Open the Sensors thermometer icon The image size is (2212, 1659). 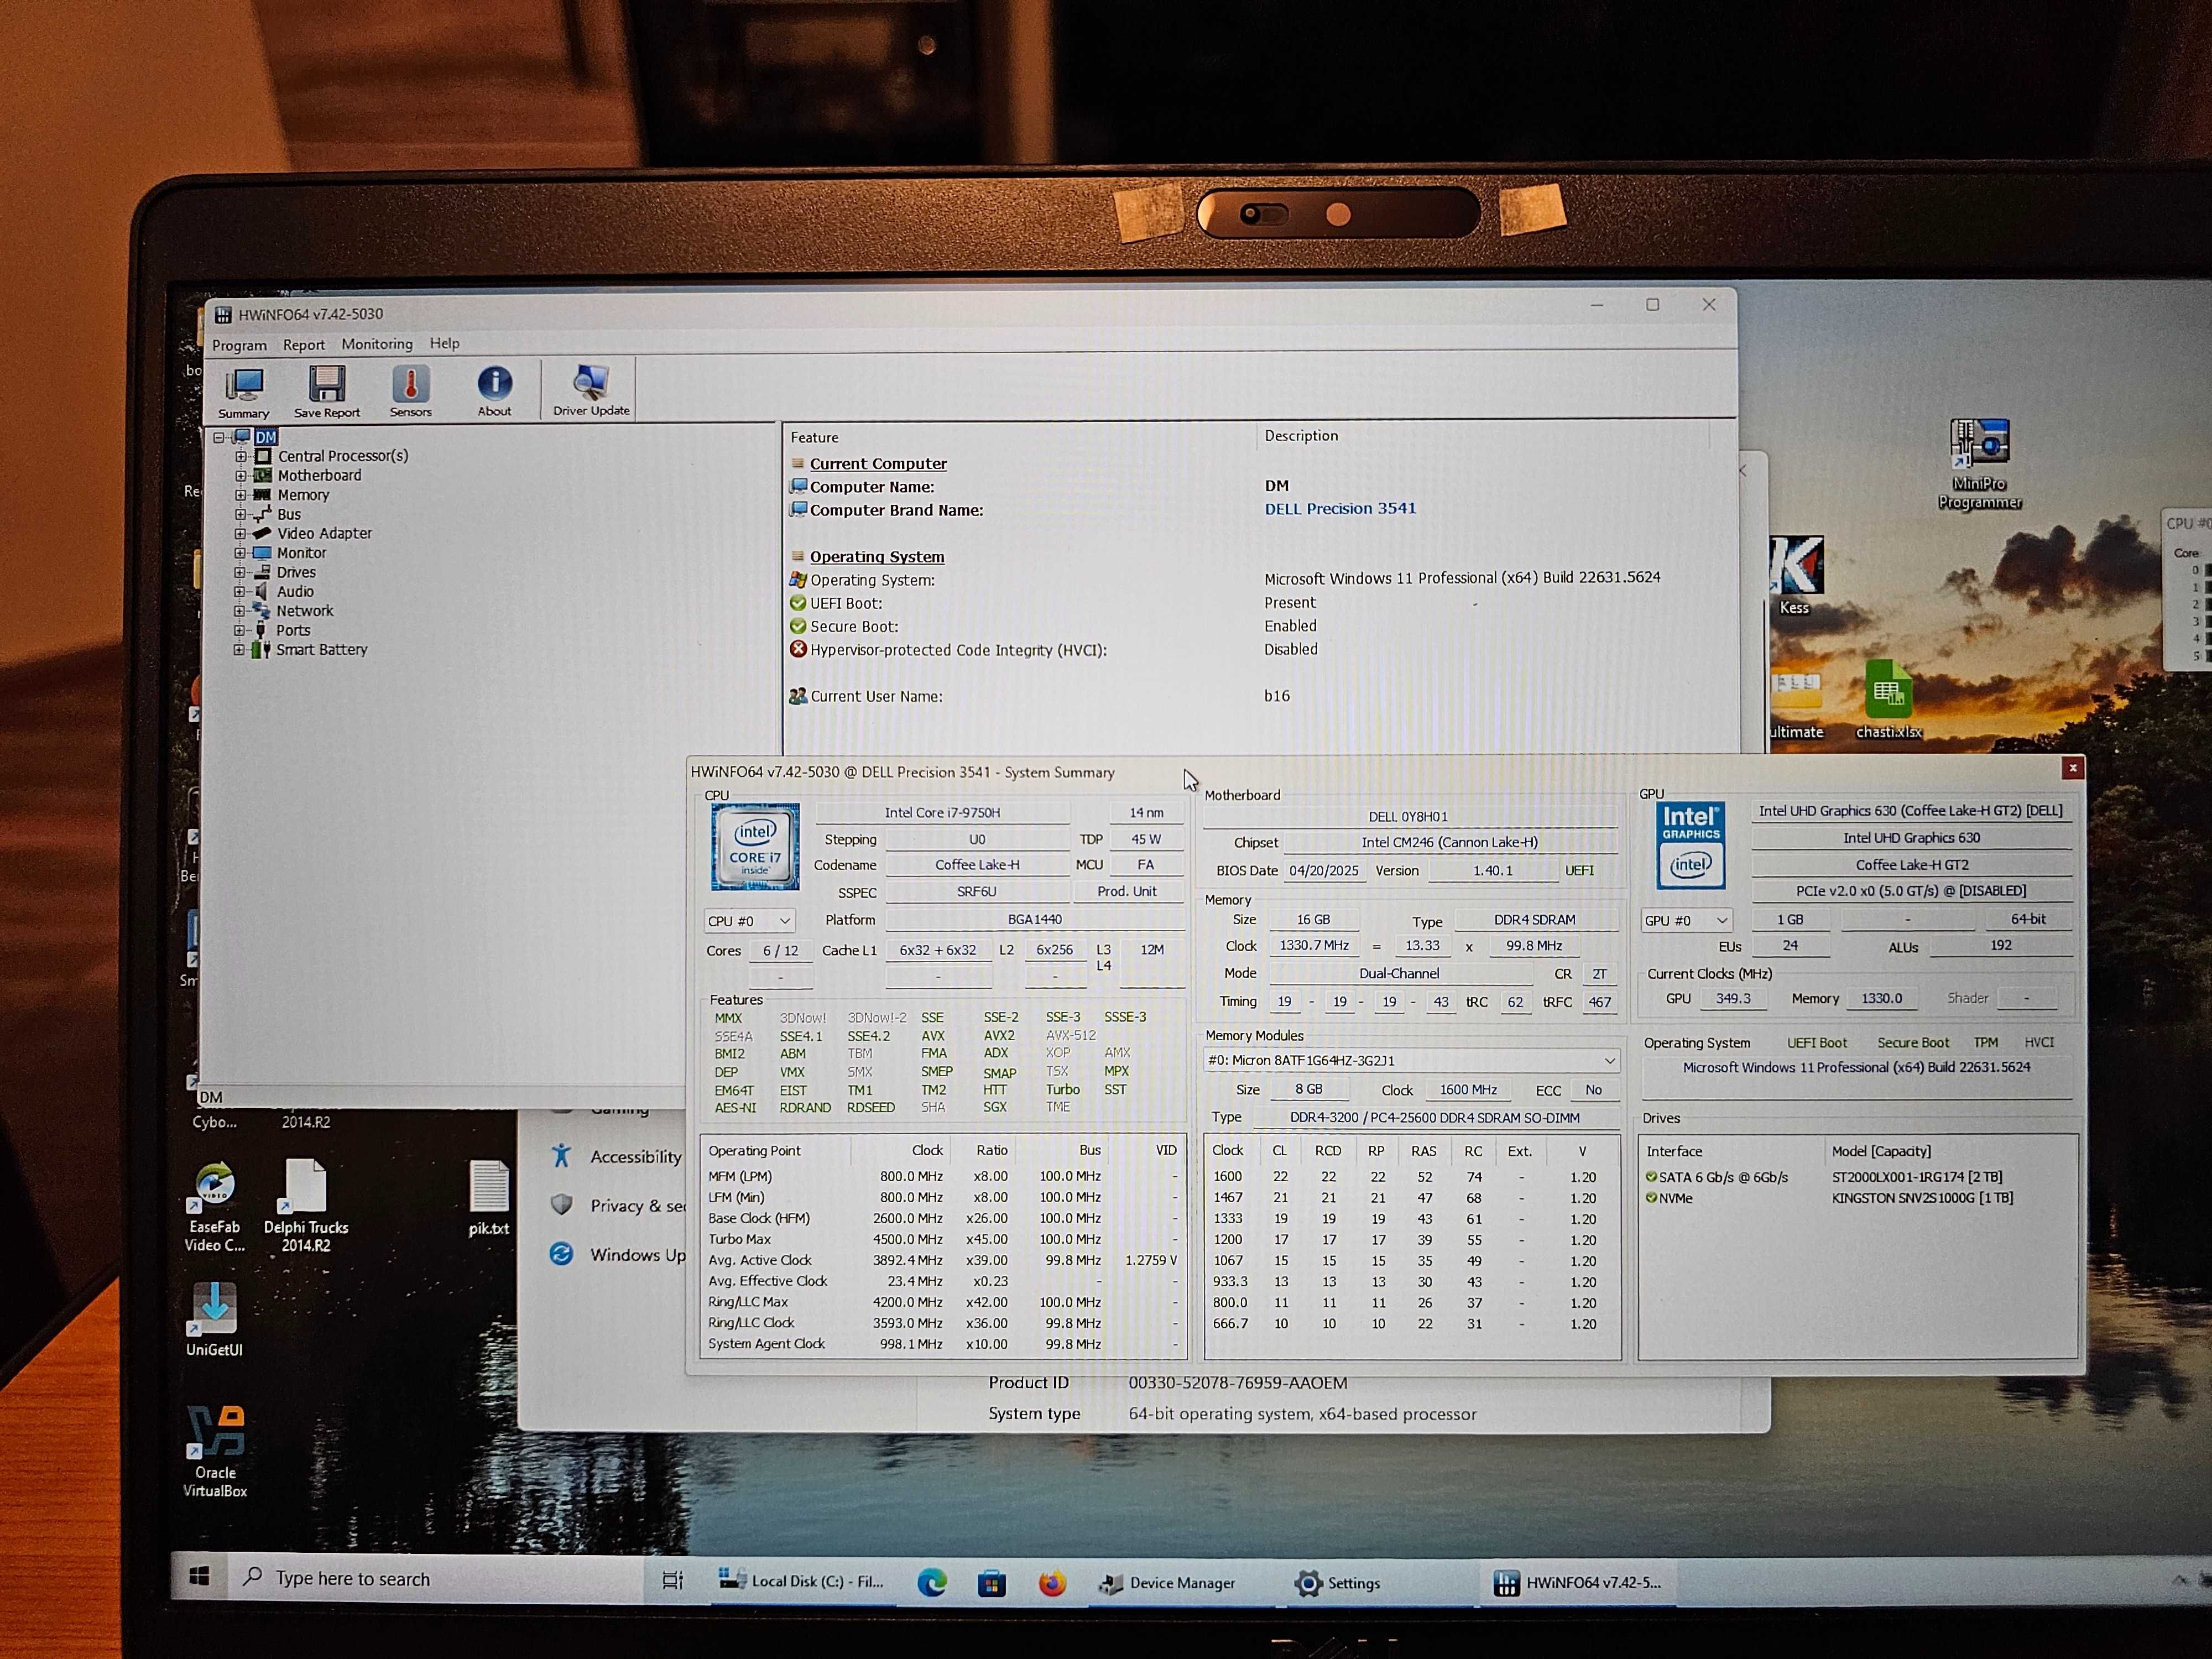click(411, 391)
